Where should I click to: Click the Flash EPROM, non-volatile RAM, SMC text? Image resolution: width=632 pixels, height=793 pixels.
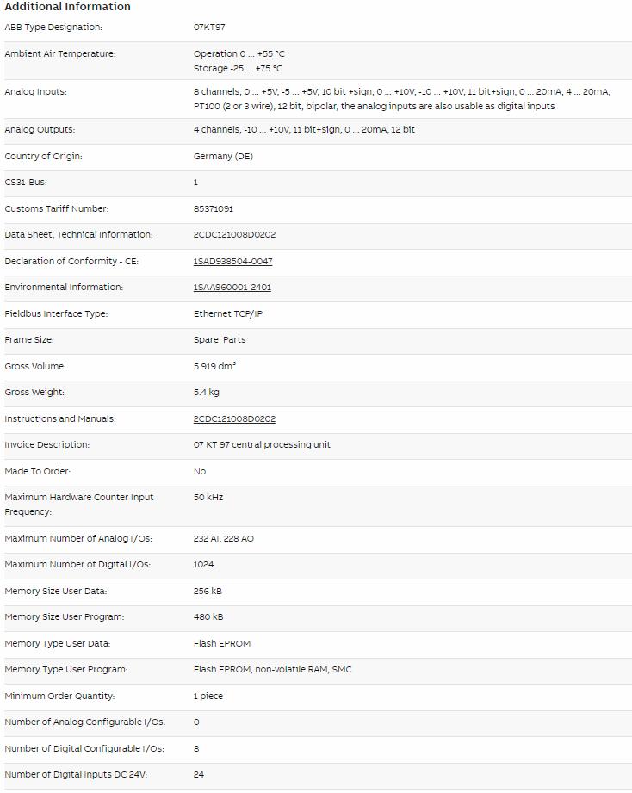coord(272,670)
